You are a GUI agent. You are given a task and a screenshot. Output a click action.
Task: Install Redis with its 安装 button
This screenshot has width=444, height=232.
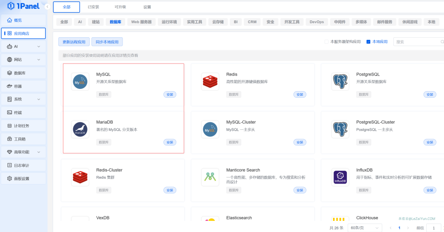[300, 95]
